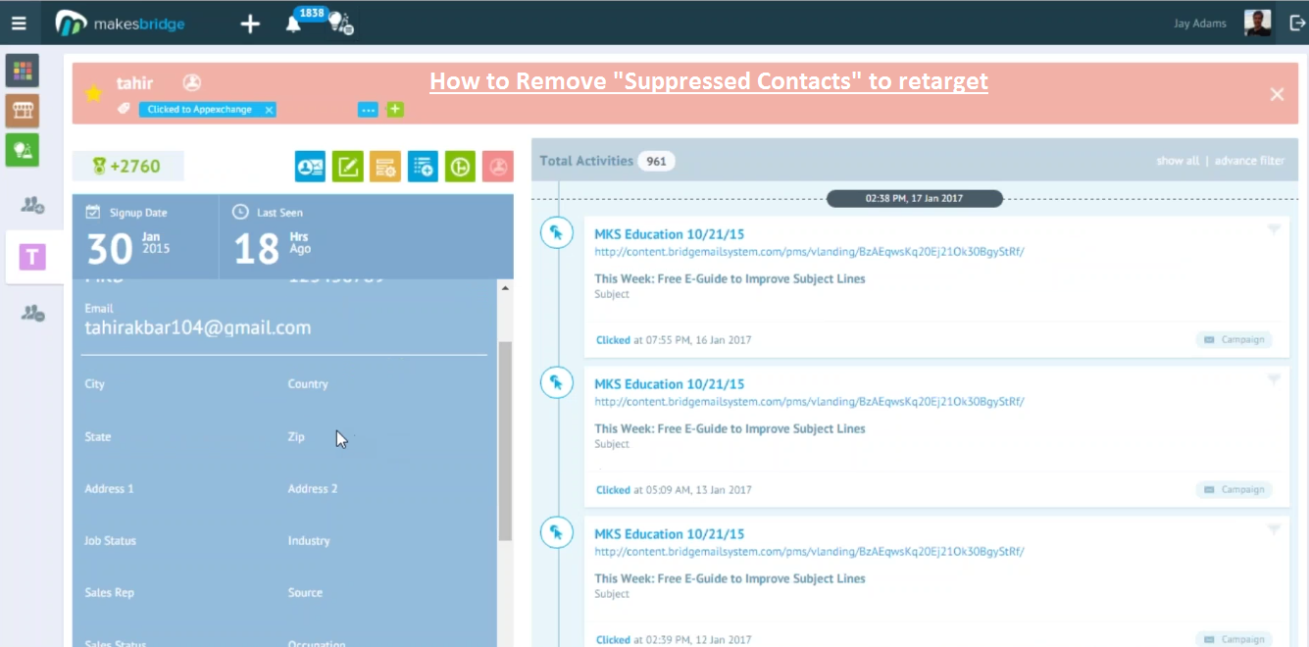1309x647 pixels.
Task: Click the tag icon under contact name
Action: [124, 109]
